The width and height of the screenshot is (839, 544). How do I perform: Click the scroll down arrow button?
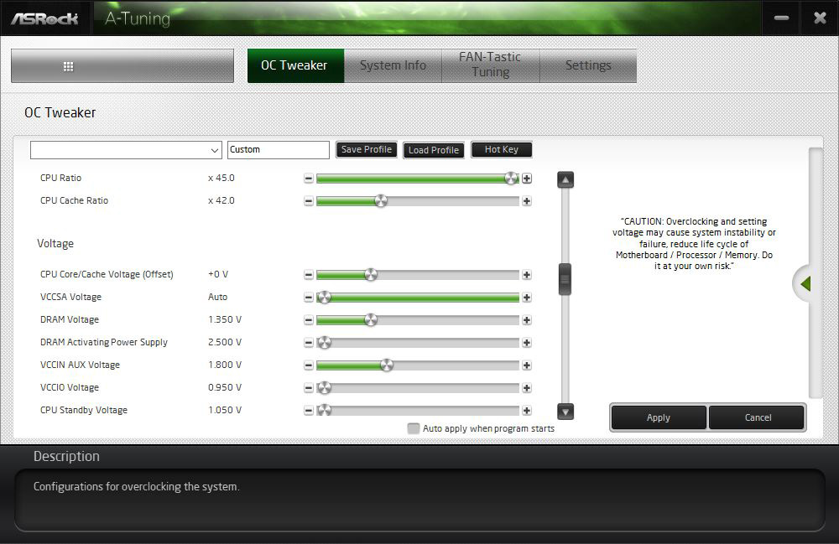(565, 412)
